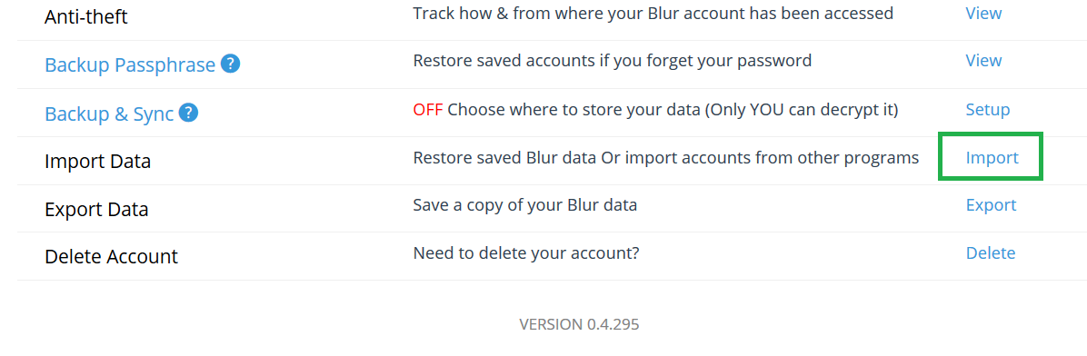Select the Anti-theft row label
Viewport: 1087px width, 356px height.
86,16
